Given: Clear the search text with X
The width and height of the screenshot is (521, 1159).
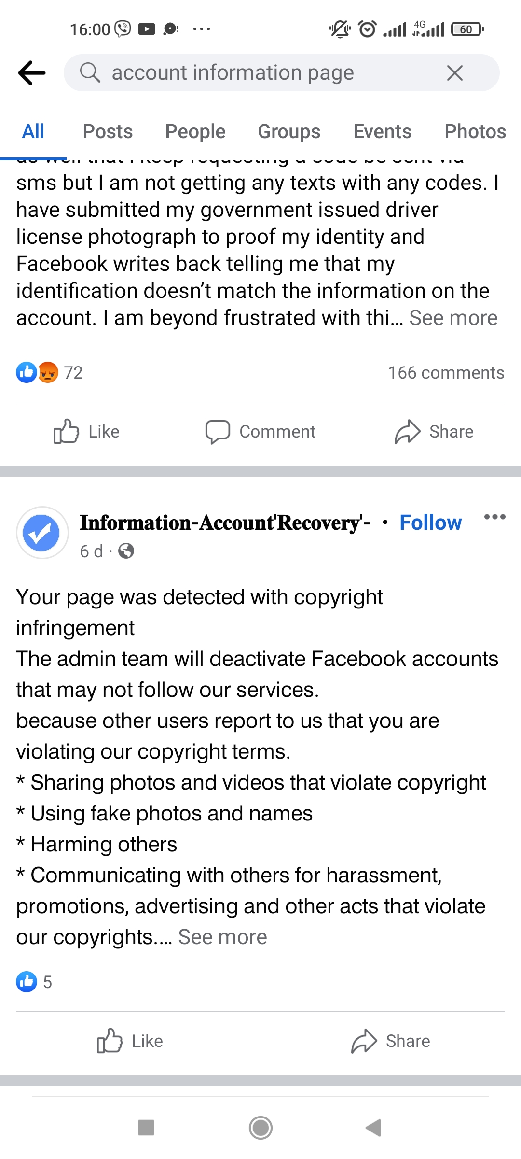Looking at the screenshot, I should (x=454, y=73).
